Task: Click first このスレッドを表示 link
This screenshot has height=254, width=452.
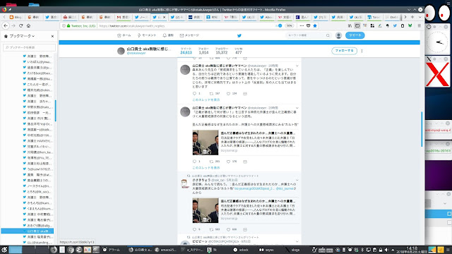Action: coord(206,99)
